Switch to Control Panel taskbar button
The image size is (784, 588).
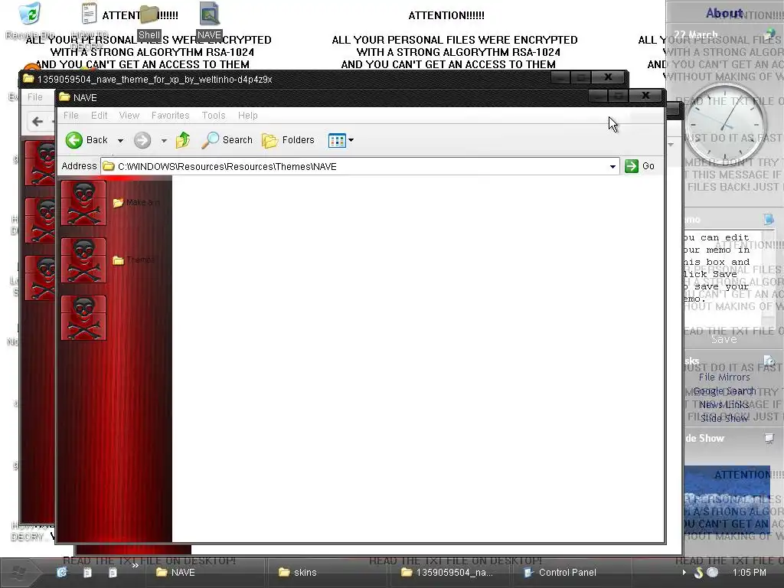pos(571,573)
